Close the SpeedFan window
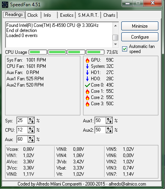Viewport: 165px width, 189px height. [x=153, y=3]
